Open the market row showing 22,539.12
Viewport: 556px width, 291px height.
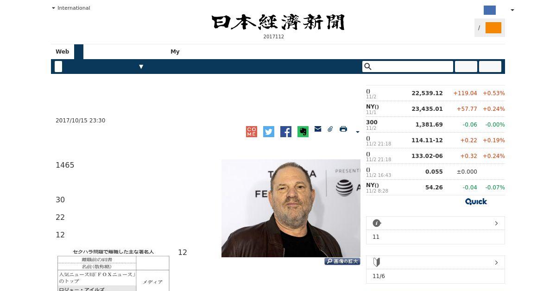(x=436, y=93)
